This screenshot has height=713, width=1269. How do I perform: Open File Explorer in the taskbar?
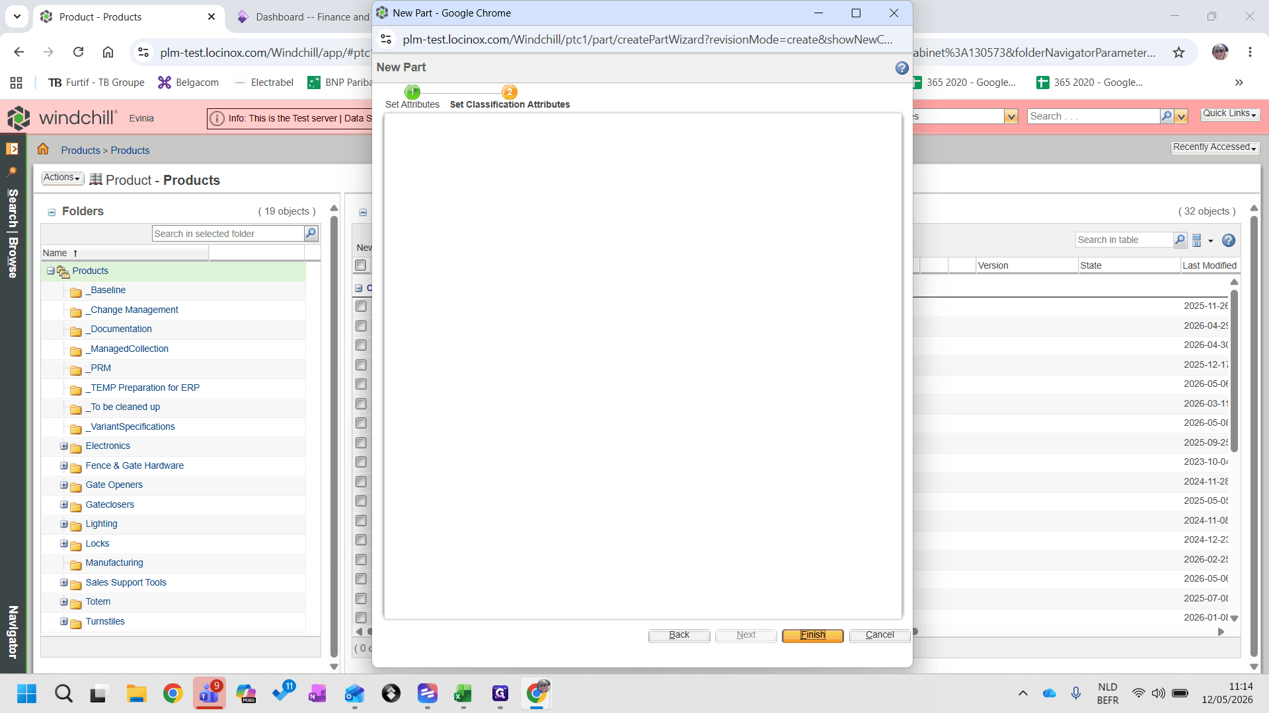[x=137, y=693]
